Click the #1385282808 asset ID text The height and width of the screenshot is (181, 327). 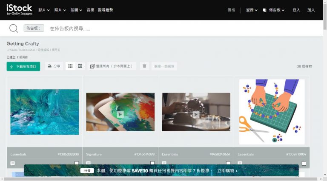pyautogui.click(x=68, y=154)
